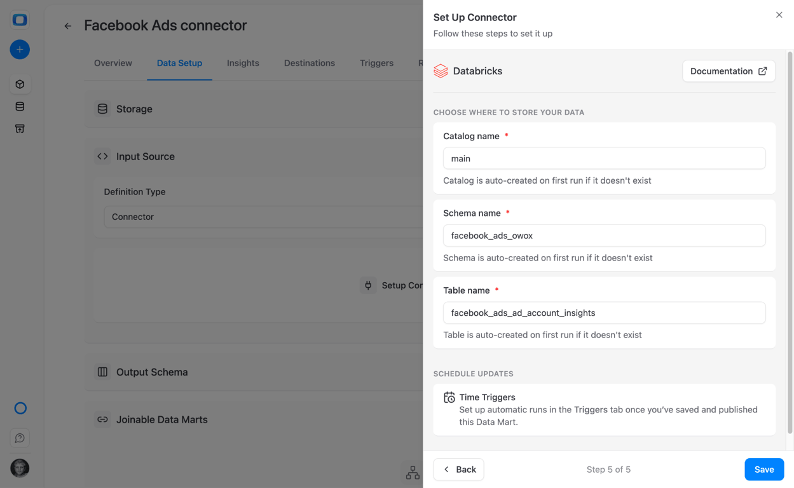
Task: Switch to the Insights tab
Action: 243,63
